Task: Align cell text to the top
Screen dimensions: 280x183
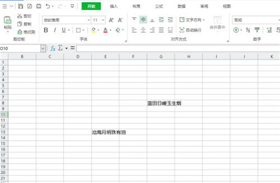Action: [134, 20]
